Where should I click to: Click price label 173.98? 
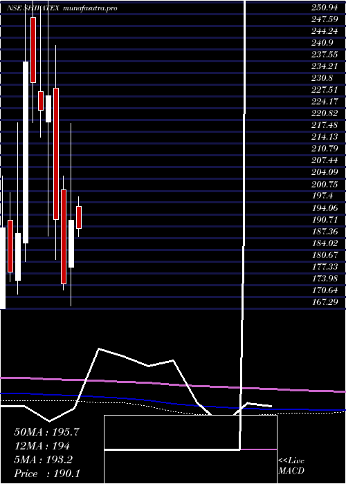point(325,278)
